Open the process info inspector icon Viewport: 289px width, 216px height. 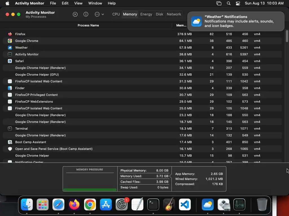click(x=86, y=14)
